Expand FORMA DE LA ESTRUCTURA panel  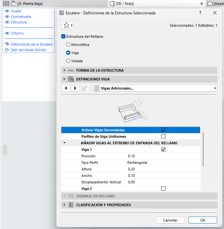click(x=64, y=70)
